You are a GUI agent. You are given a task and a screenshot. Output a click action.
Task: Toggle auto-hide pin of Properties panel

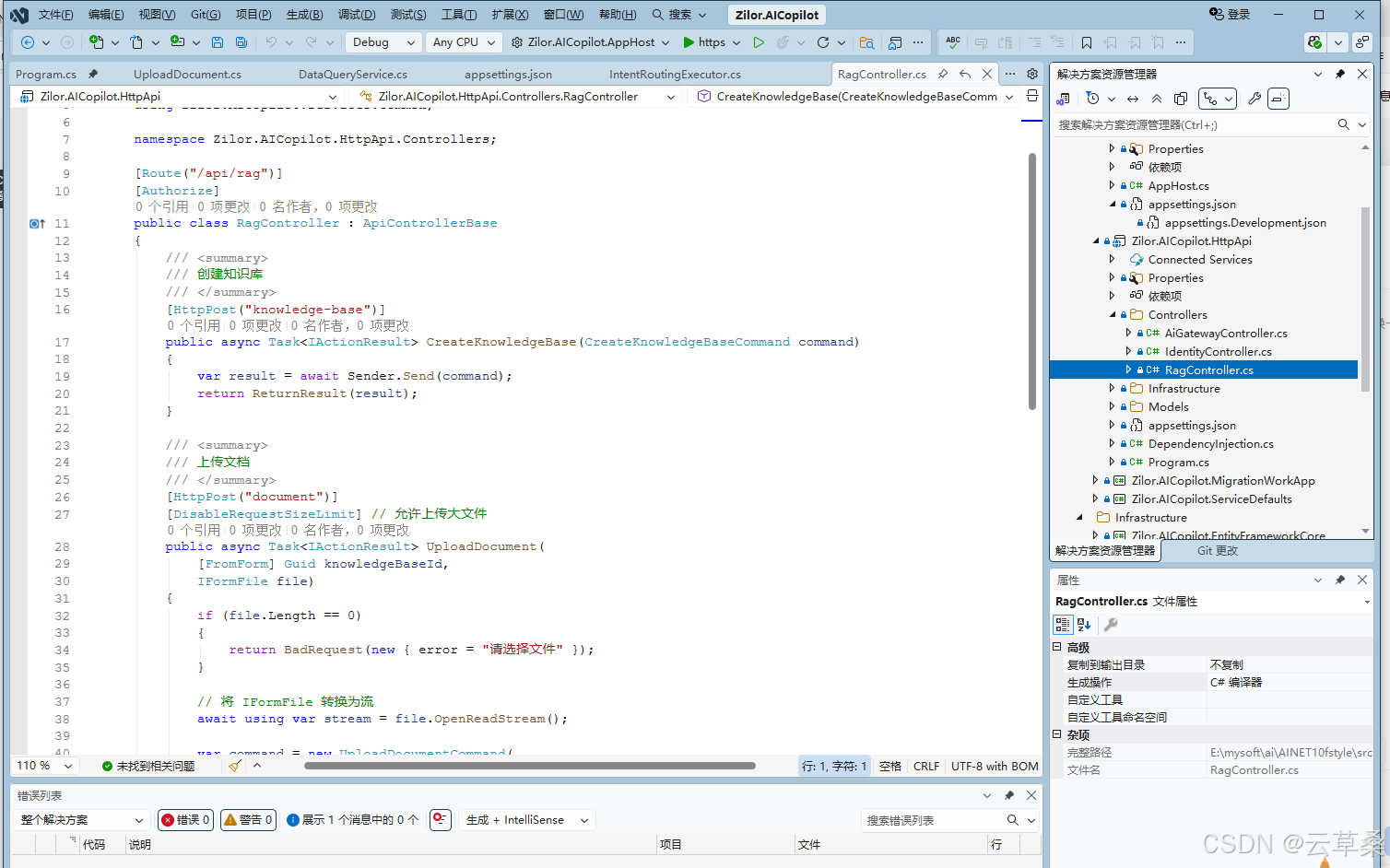1340,580
